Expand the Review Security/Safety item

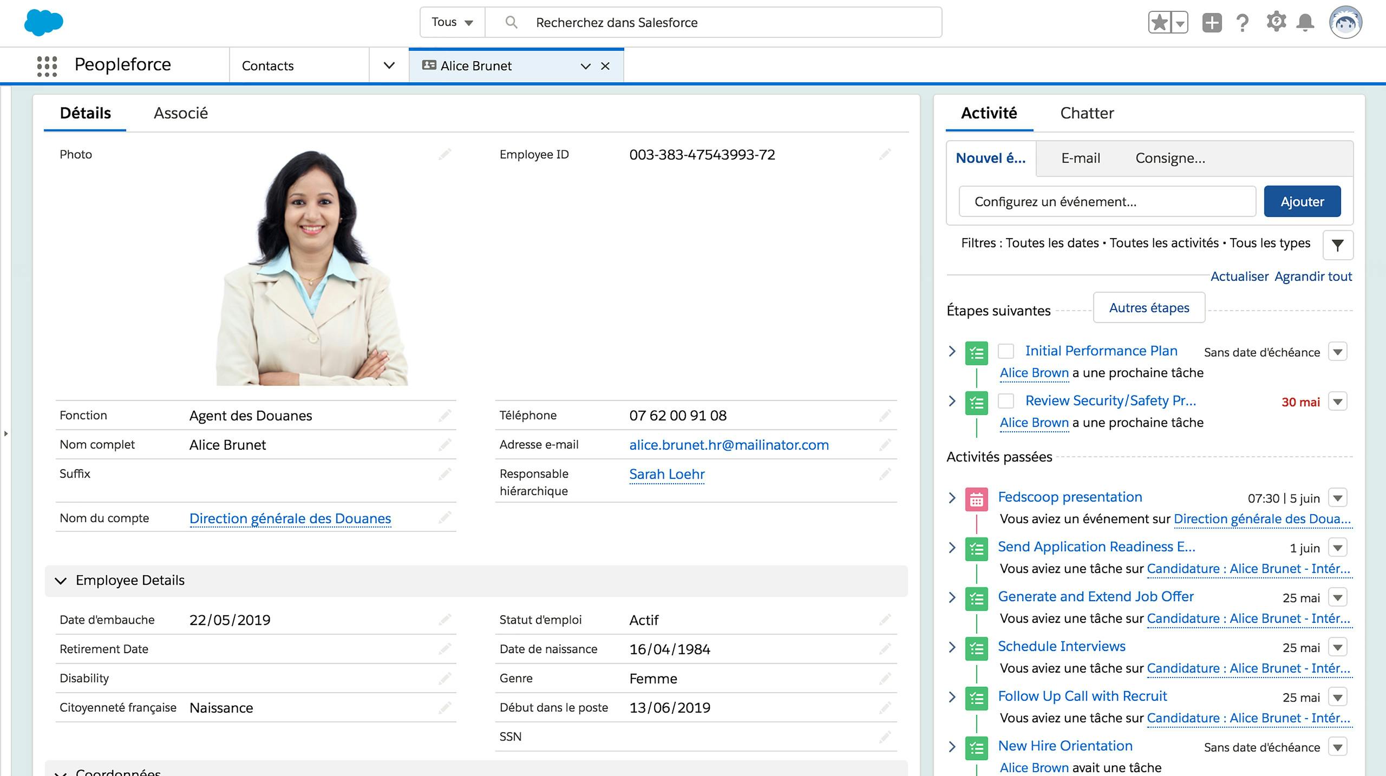click(x=952, y=401)
